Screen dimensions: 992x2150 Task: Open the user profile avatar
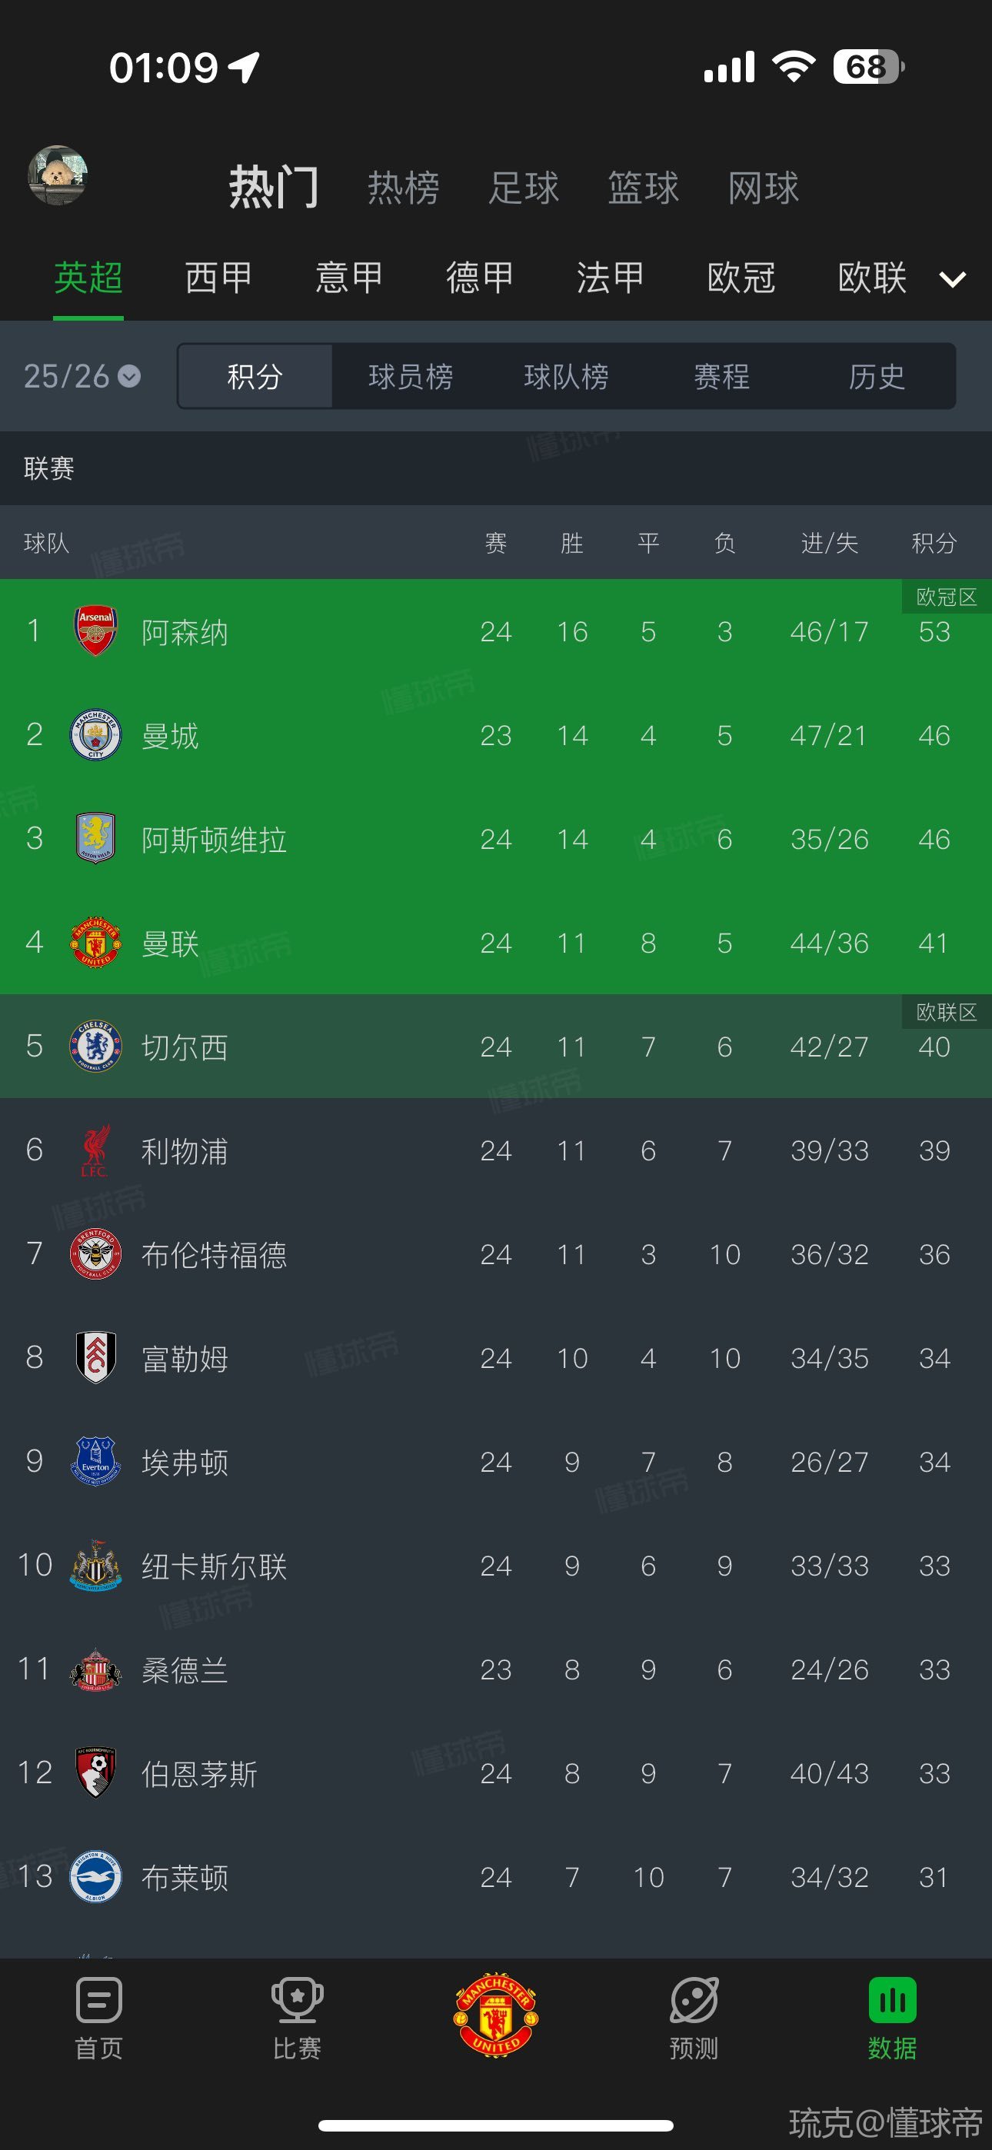coord(58,175)
